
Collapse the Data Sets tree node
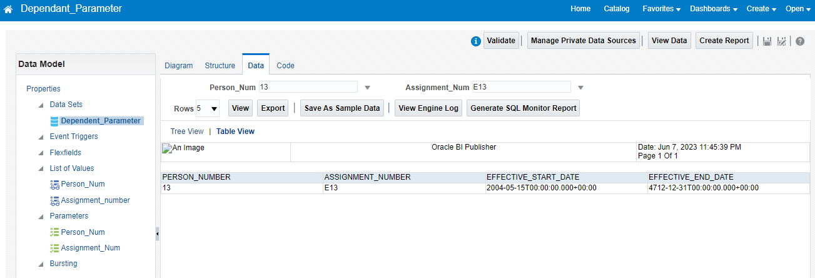41,105
